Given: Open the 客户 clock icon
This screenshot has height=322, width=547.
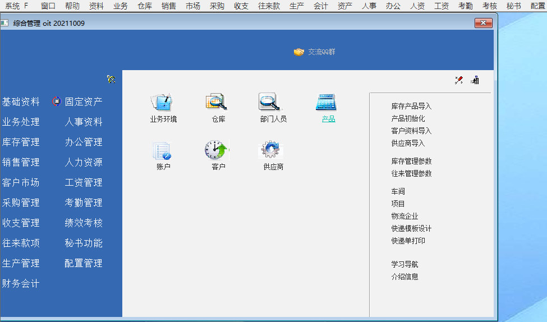Looking at the screenshot, I should click(217, 150).
